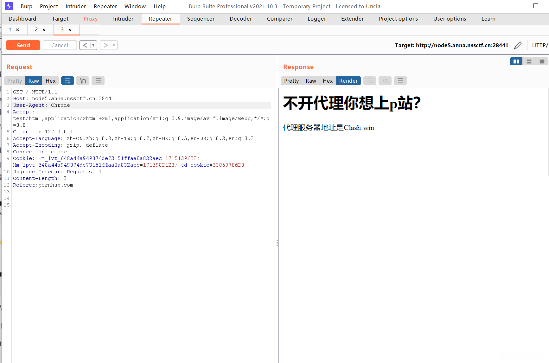Switch to the Target tab
The width and height of the screenshot is (549, 363).
(60, 19)
